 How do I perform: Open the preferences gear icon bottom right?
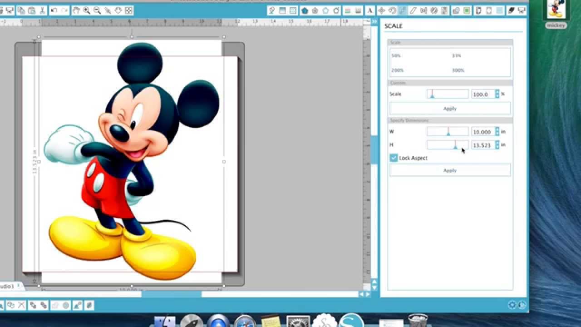coord(512,305)
